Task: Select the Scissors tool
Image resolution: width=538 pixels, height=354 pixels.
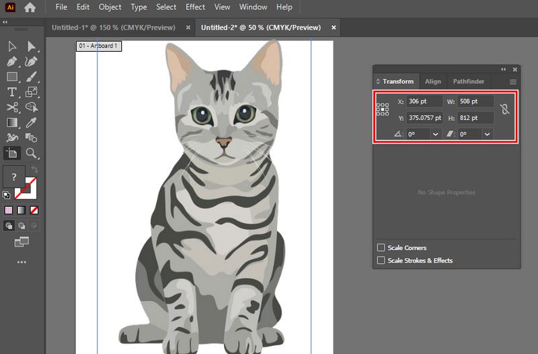Action: coord(12,107)
